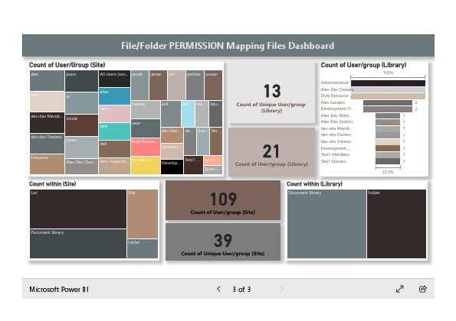Open the report in full screen
Image resolution: width=456 pixels, height=321 pixels.
pos(400,289)
